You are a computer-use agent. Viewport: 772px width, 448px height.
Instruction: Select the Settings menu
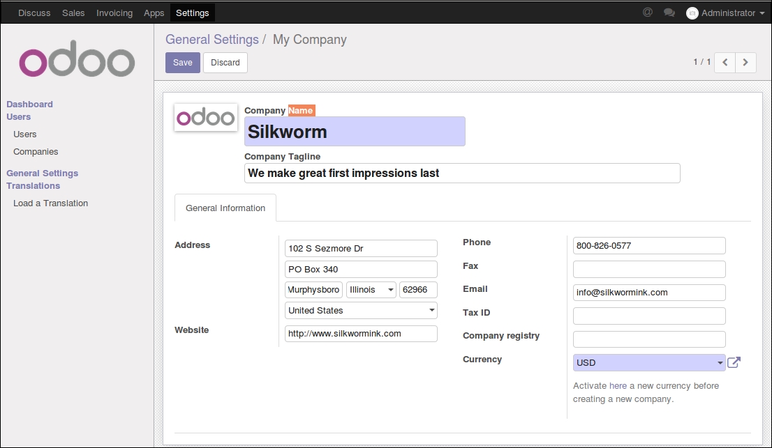193,13
